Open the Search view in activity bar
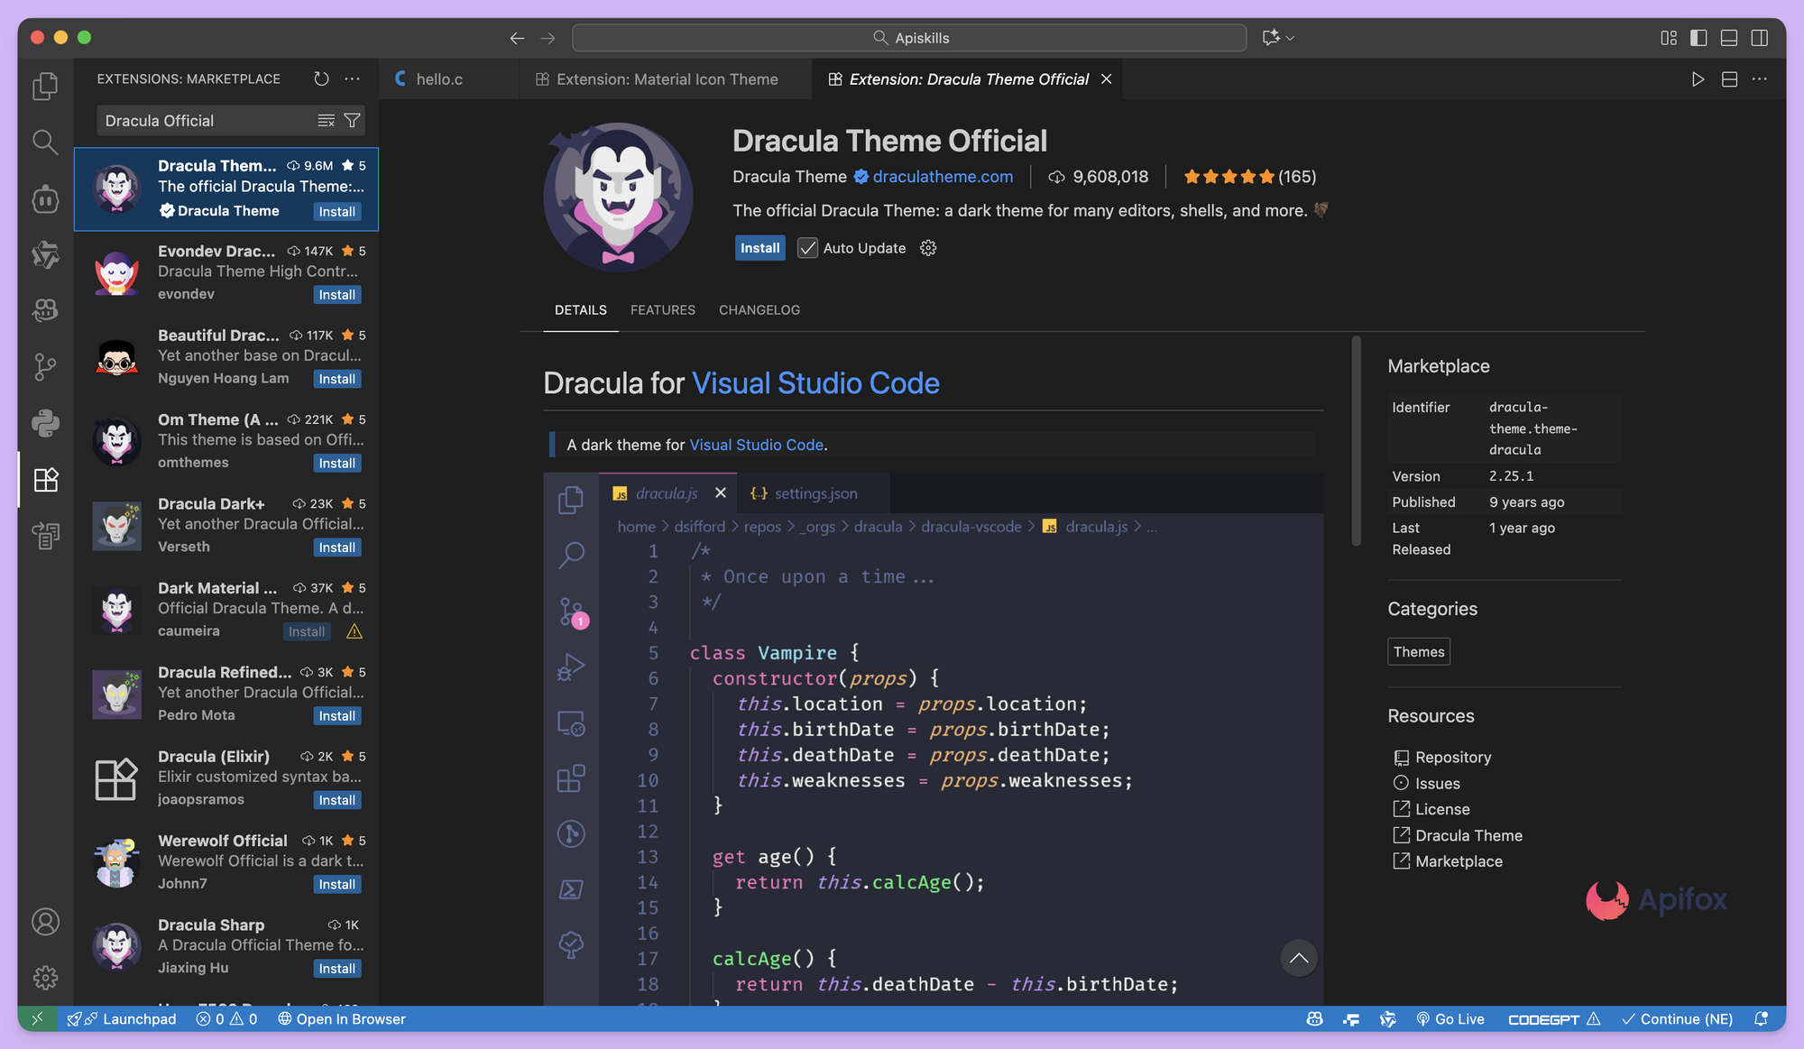The image size is (1804, 1049). (45, 142)
